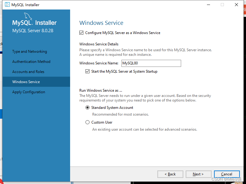Uncheck Start the MySQL Server at System Startup
This screenshot has height=184, width=246.
tap(87, 71)
